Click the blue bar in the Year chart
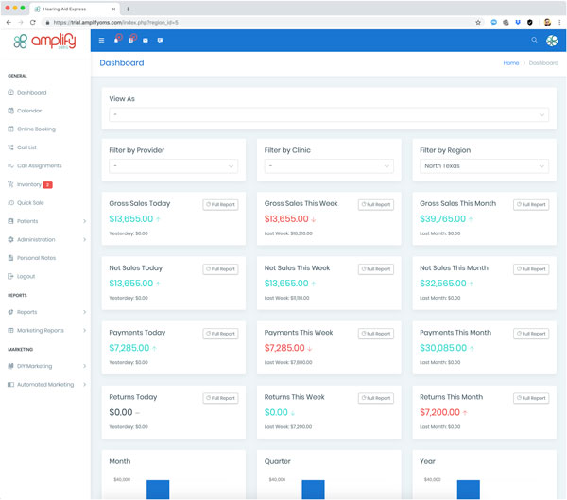 pos(469,490)
